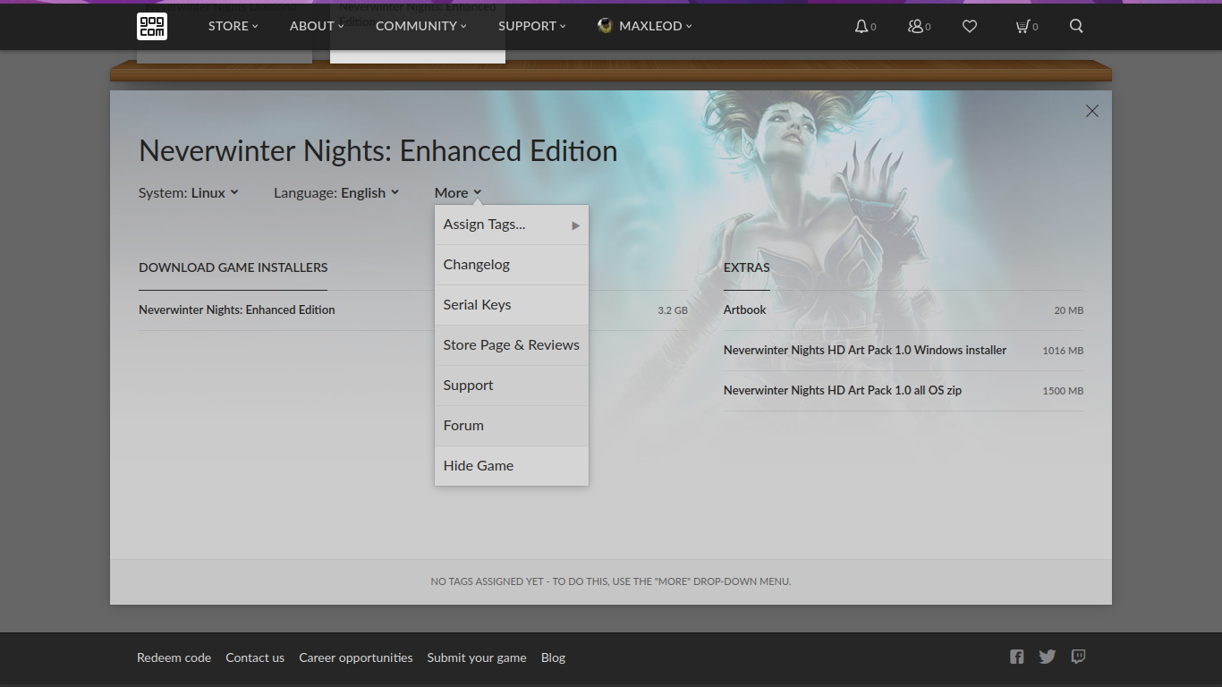Select Serial Keys from the menu
Screen dimensions: 1222x687
coord(512,305)
